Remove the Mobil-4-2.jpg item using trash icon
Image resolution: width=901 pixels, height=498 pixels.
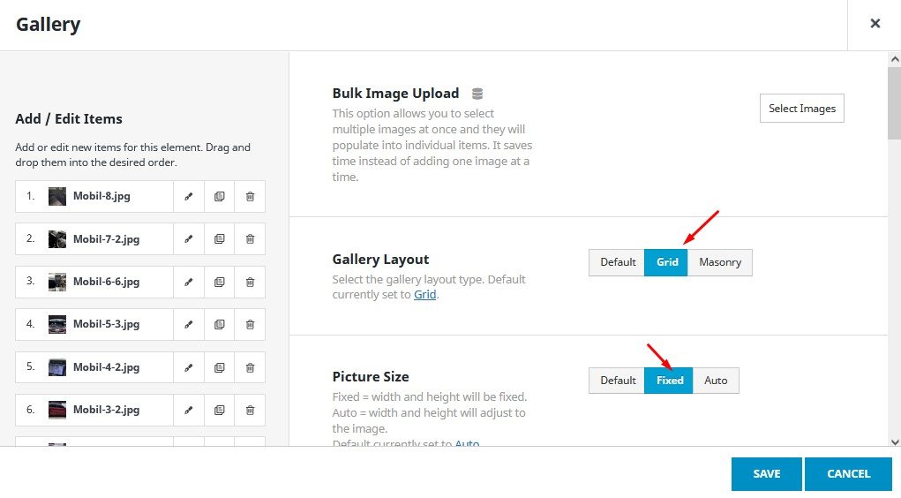(250, 367)
